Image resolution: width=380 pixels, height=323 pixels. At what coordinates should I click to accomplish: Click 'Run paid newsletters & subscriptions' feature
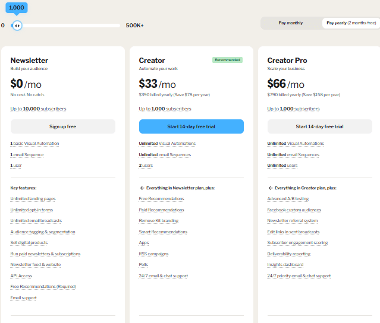45,254
